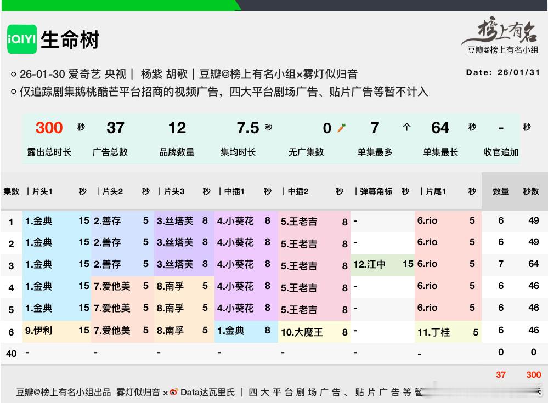Viewport: 548px width, 403px height.
Task: Click 7.爱他美 in episode 4 row
Action: pos(112,286)
